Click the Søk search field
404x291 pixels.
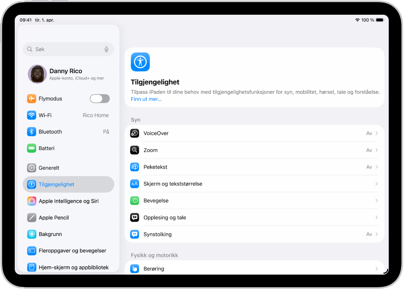[69, 49]
